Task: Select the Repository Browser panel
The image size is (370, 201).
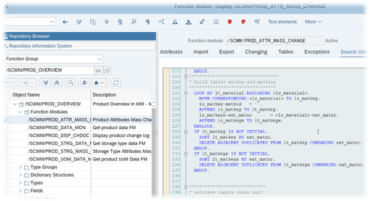Action: point(80,36)
